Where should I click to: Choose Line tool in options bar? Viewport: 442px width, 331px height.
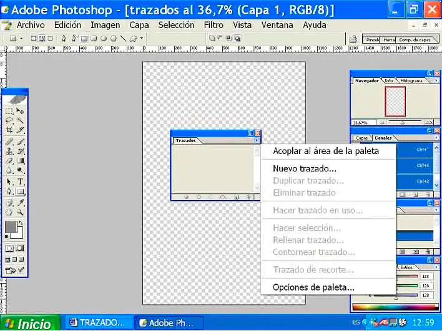123,39
